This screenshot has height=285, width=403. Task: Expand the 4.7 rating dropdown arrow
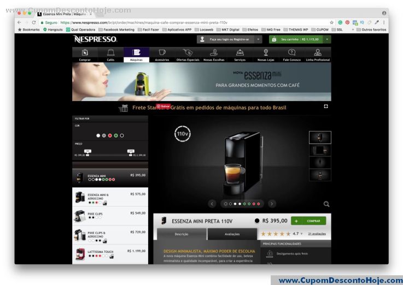301,234
